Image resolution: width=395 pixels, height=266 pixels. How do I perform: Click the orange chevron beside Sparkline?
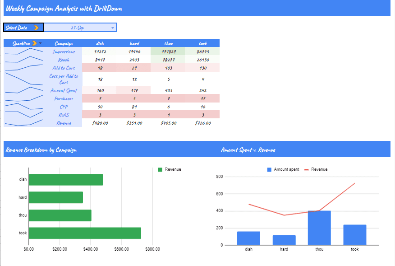coord(35,43)
